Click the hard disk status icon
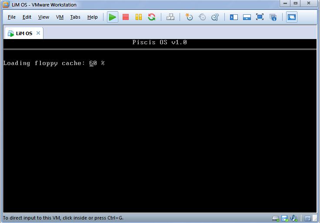Viewport: 320px width, 223px height. click(x=276, y=219)
